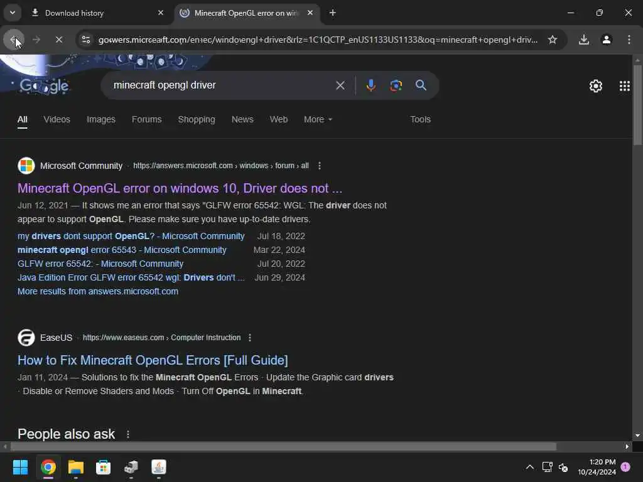Open File Explorer from the taskbar

pyautogui.click(x=76, y=467)
